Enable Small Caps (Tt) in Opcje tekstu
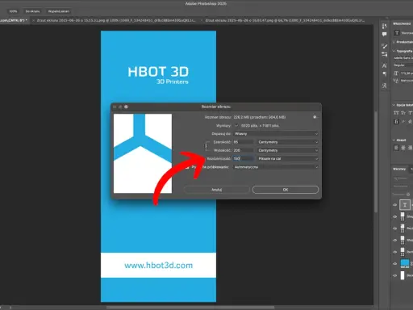 pyautogui.click(x=403, y=113)
